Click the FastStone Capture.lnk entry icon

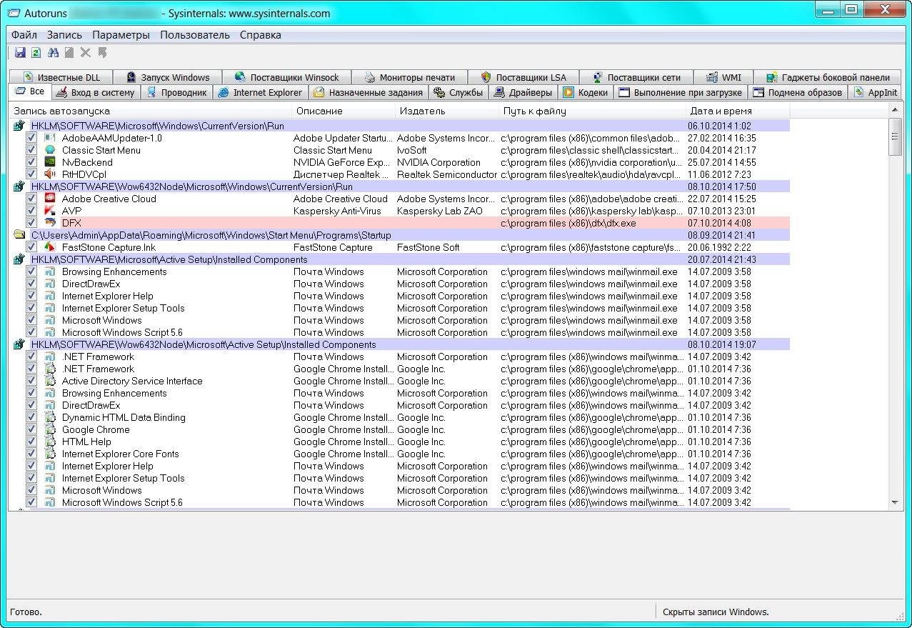pos(49,247)
